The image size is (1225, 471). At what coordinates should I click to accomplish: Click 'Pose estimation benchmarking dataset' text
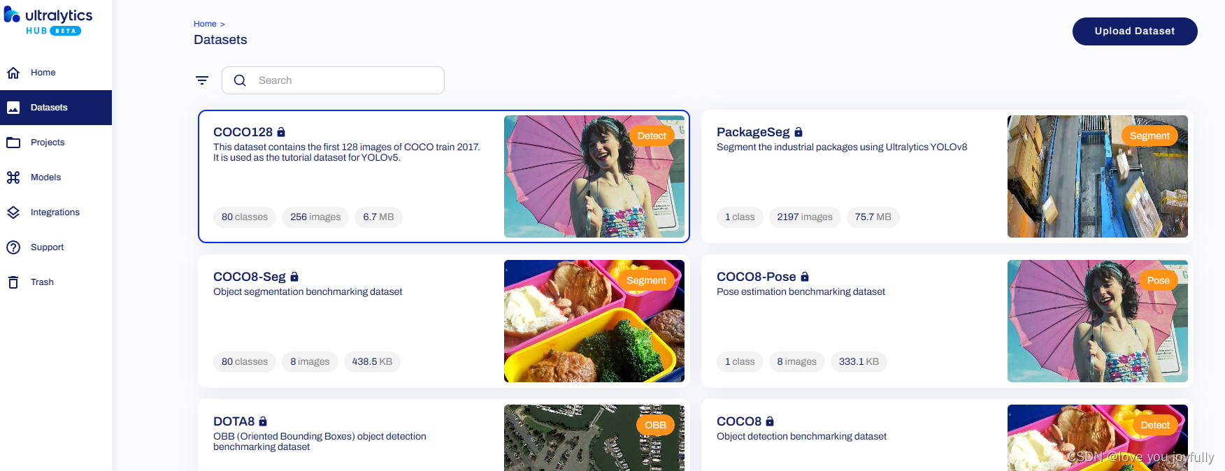pos(801,291)
